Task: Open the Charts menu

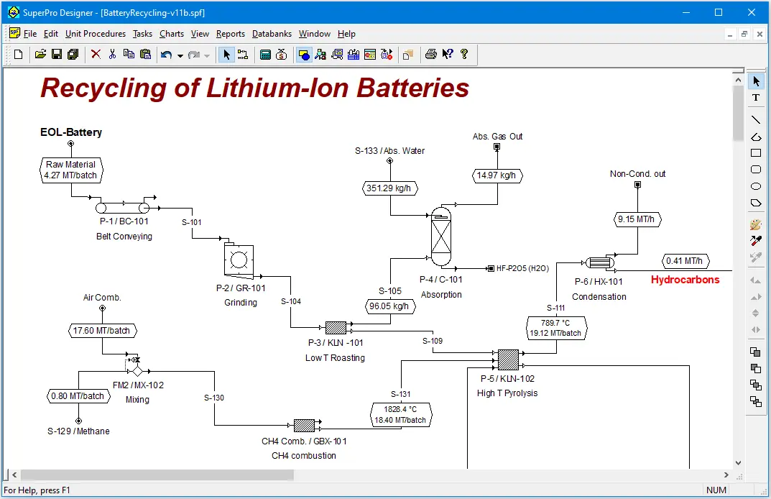Action: 172,34
